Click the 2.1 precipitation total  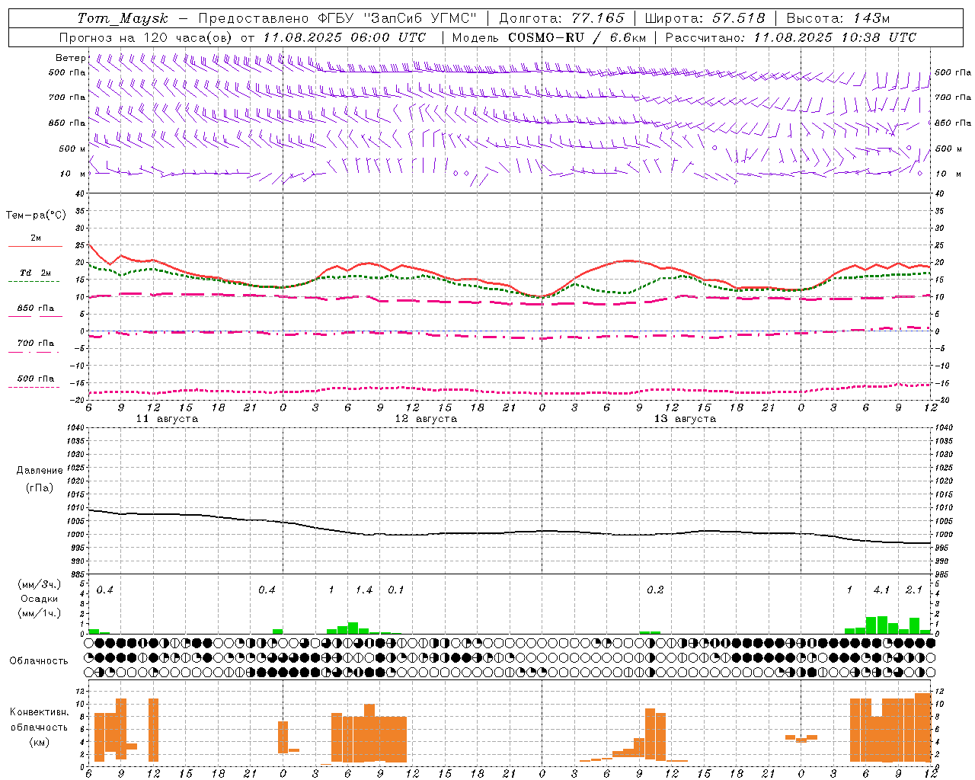click(913, 590)
